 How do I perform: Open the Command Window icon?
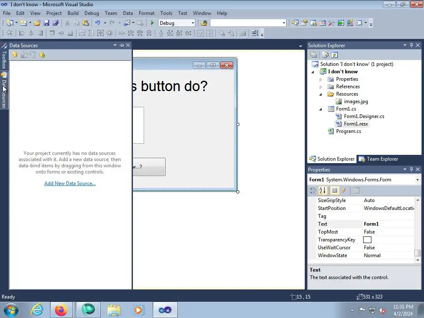tap(359, 23)
